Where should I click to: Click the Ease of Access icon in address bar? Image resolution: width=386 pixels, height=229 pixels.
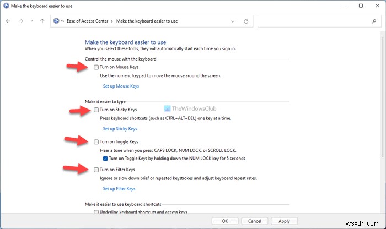(x=56, y=21)
